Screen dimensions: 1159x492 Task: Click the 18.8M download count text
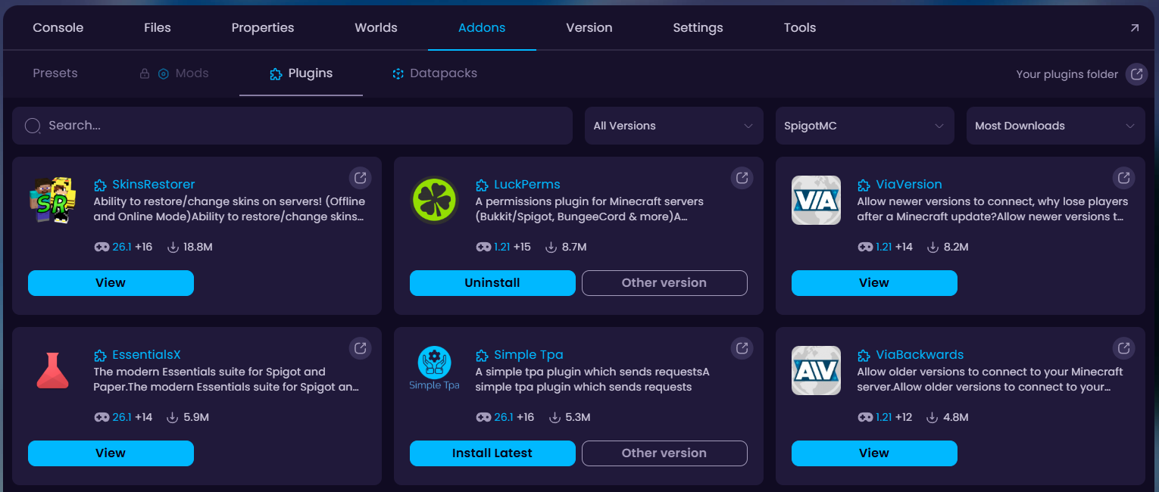click(198, 247)
